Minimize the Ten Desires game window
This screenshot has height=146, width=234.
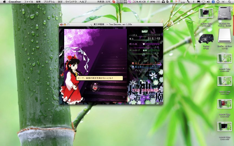tap(65, 25)
